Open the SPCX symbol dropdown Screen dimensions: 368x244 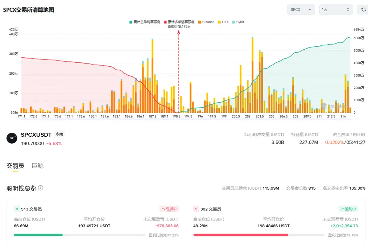pyautogui.click(x=301, y=10)
